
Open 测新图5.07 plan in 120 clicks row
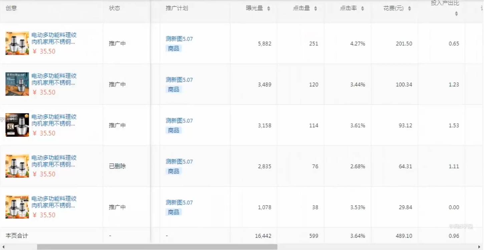point(179,80)
